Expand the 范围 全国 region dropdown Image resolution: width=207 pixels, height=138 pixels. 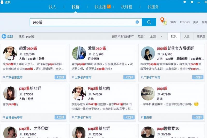click(161, 36)
